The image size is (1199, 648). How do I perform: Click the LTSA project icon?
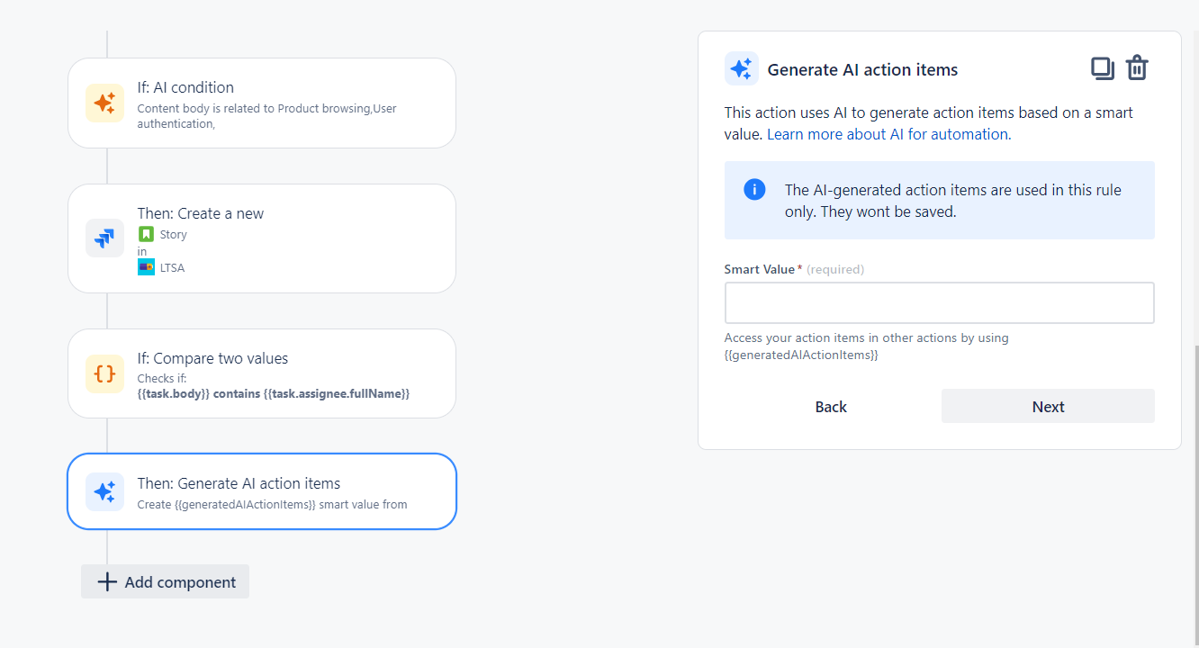[147, 266]
